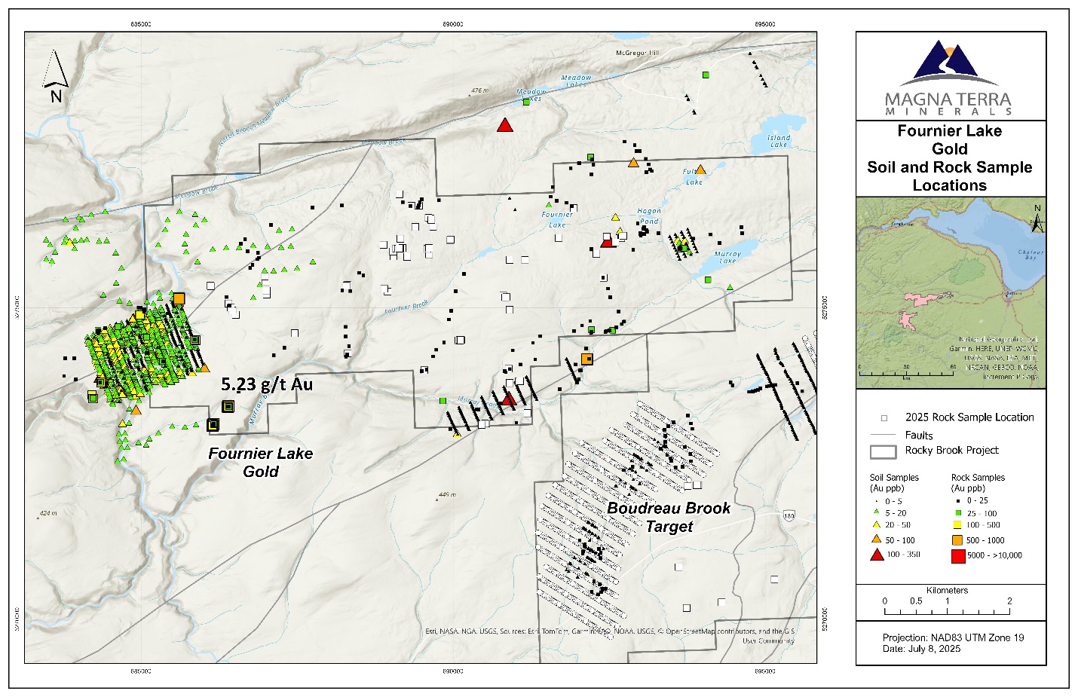Click the yellow triangle 20 - 50 legend symbol
Screen dimensions: 1078x697
[x=877, y=525]
